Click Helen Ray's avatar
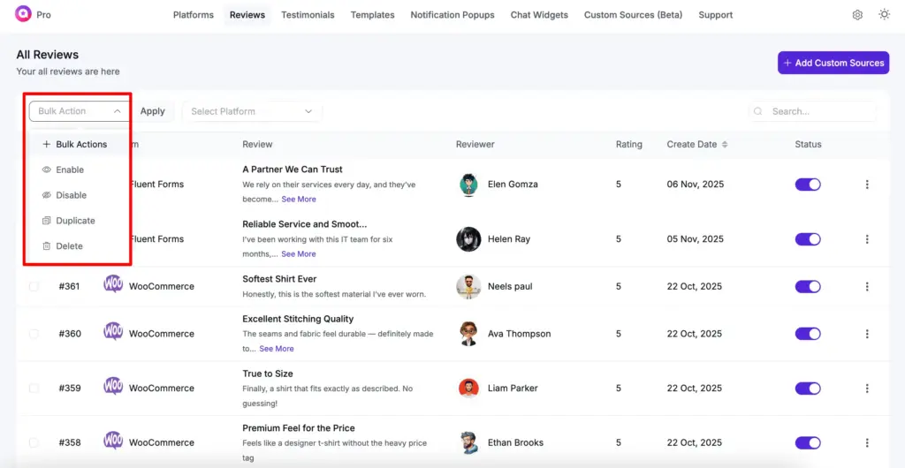905x468 pixels. tap(468, 239)
